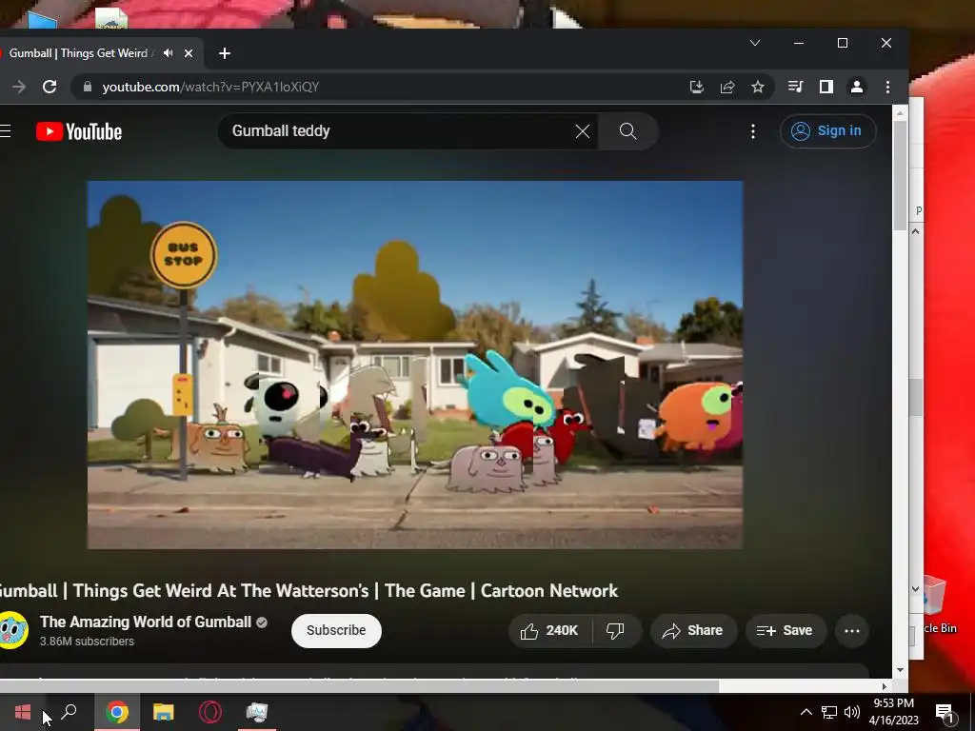Open The Amazing World of Gumball channel
Viewport: 975px width, 731px height.
tap(146, 622)
